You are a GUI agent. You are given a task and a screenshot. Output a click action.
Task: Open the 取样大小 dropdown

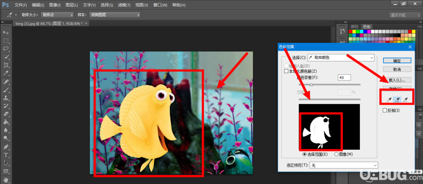(57, 15)
